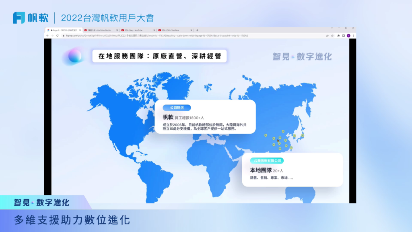
Task: Open the Extensions puzzle icon
Action: click(338, 35)
